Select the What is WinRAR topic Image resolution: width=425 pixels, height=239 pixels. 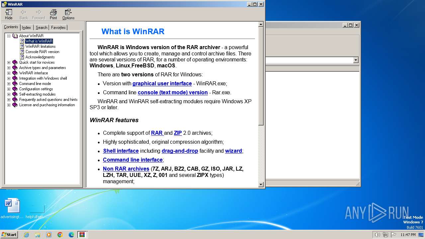[x=39, y=41]
